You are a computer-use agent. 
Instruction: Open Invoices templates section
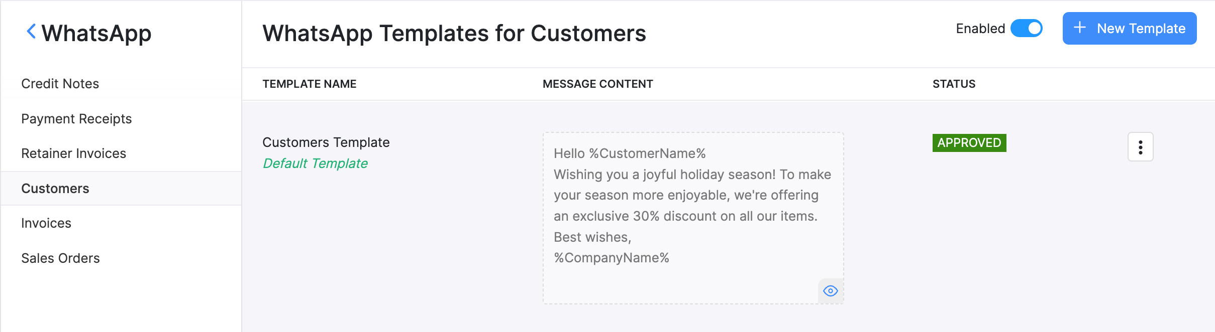point(46,223)
